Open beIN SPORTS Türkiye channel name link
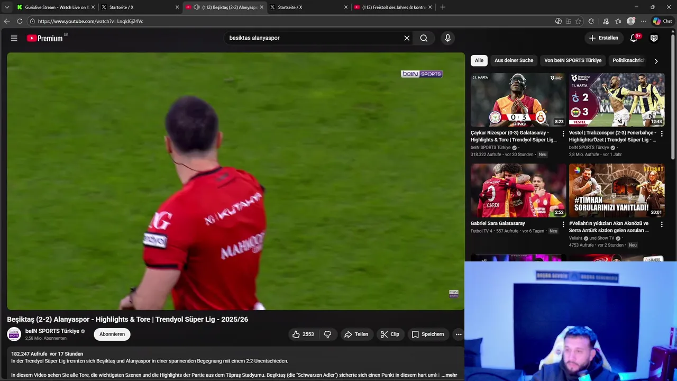The image size is (677, 381). click(x=52, y=331)
